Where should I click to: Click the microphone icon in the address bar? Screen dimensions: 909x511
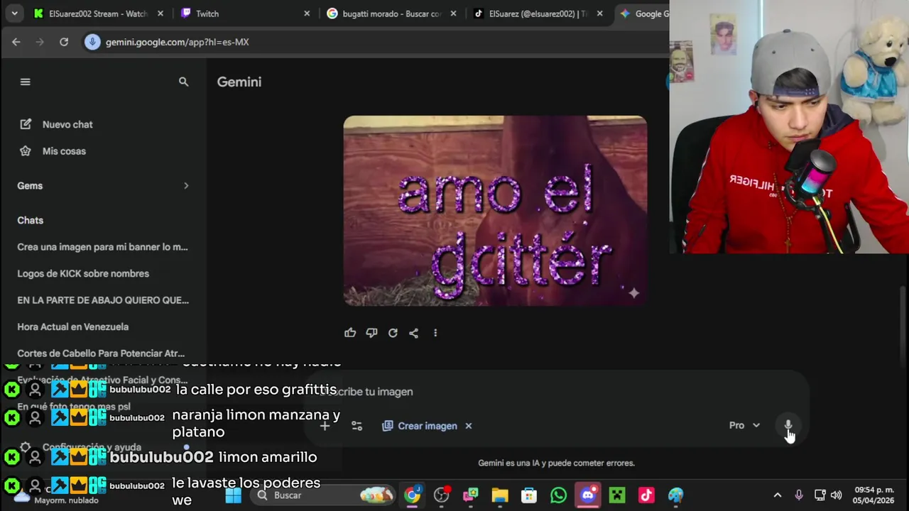pos(92,42)
